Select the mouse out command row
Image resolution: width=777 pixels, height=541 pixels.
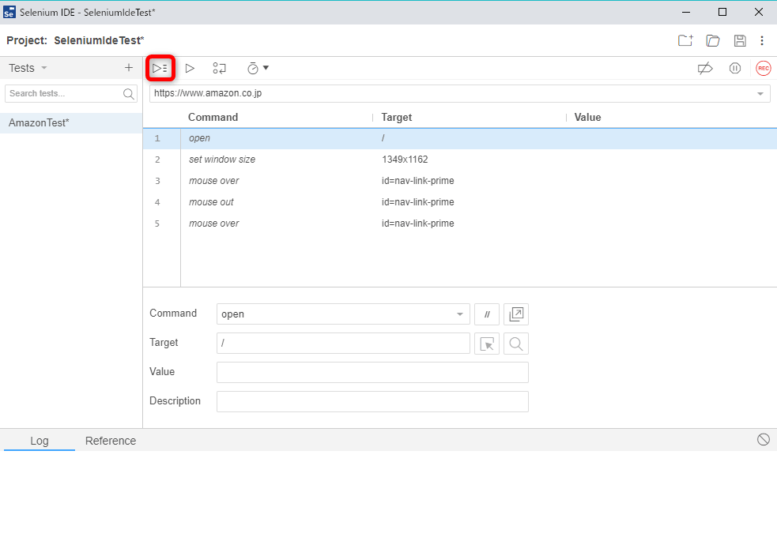(460, 202)
